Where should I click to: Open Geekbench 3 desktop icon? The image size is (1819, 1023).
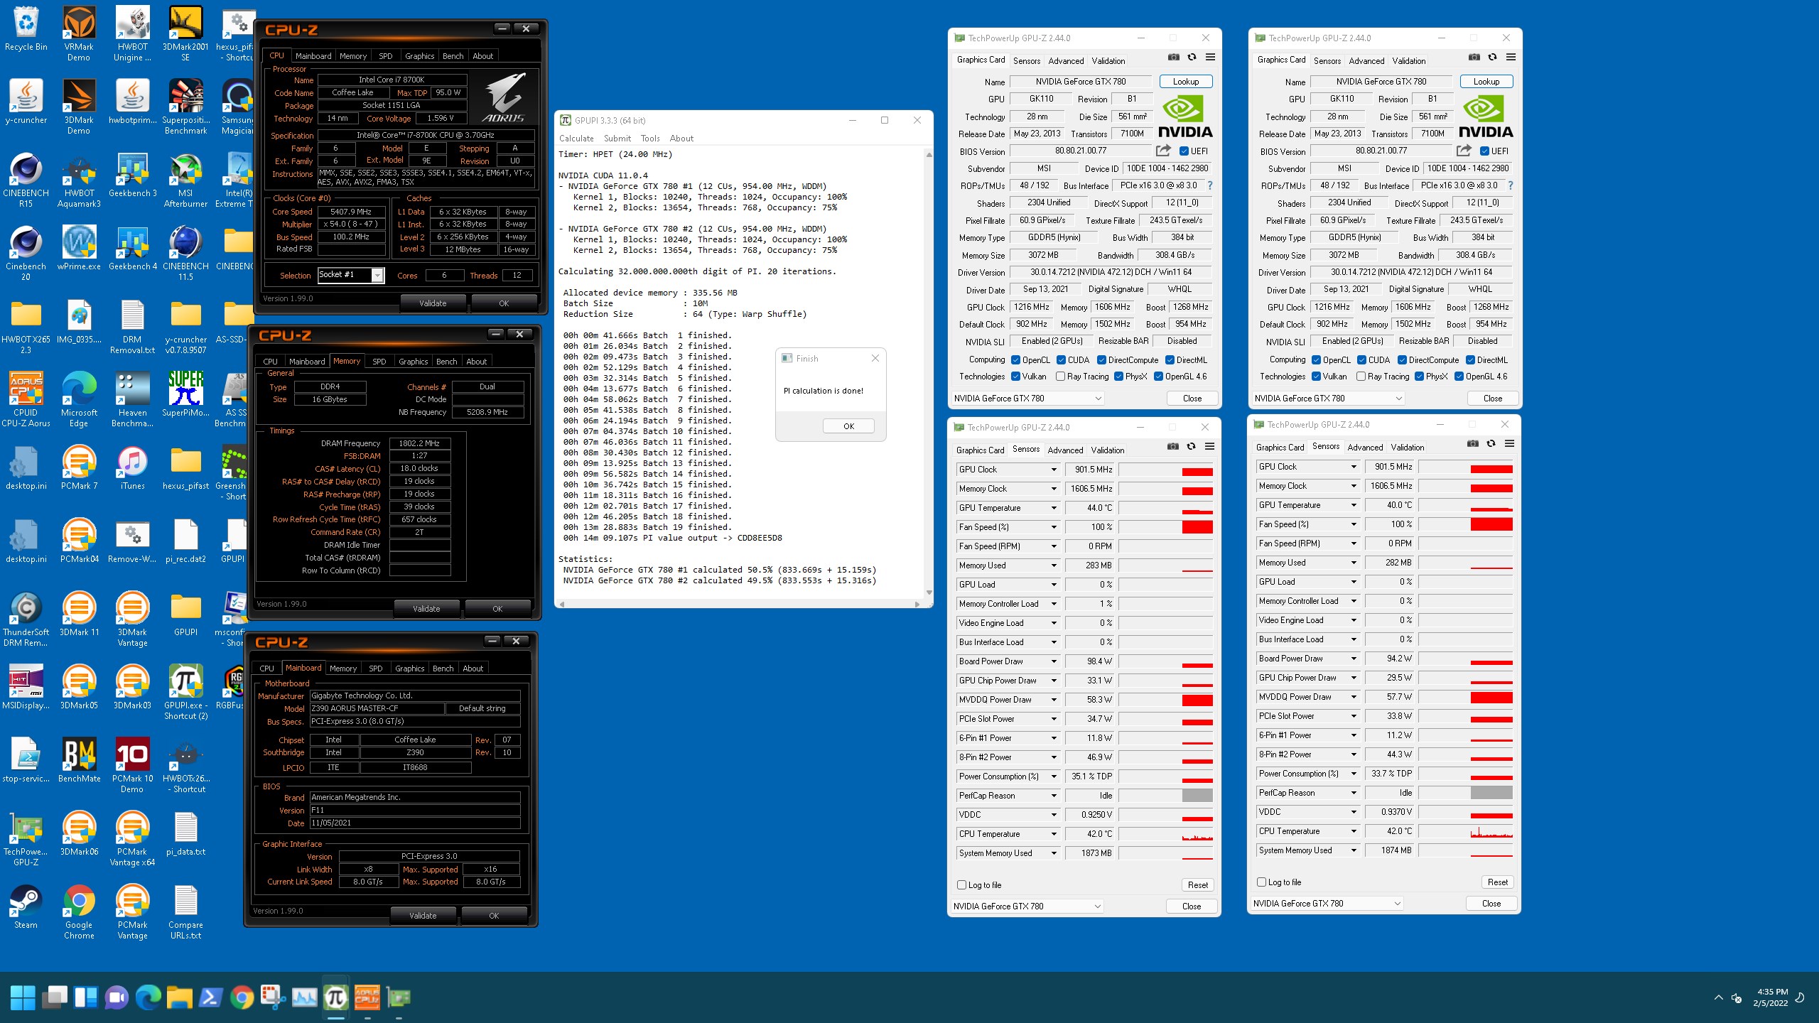[132, 175]
